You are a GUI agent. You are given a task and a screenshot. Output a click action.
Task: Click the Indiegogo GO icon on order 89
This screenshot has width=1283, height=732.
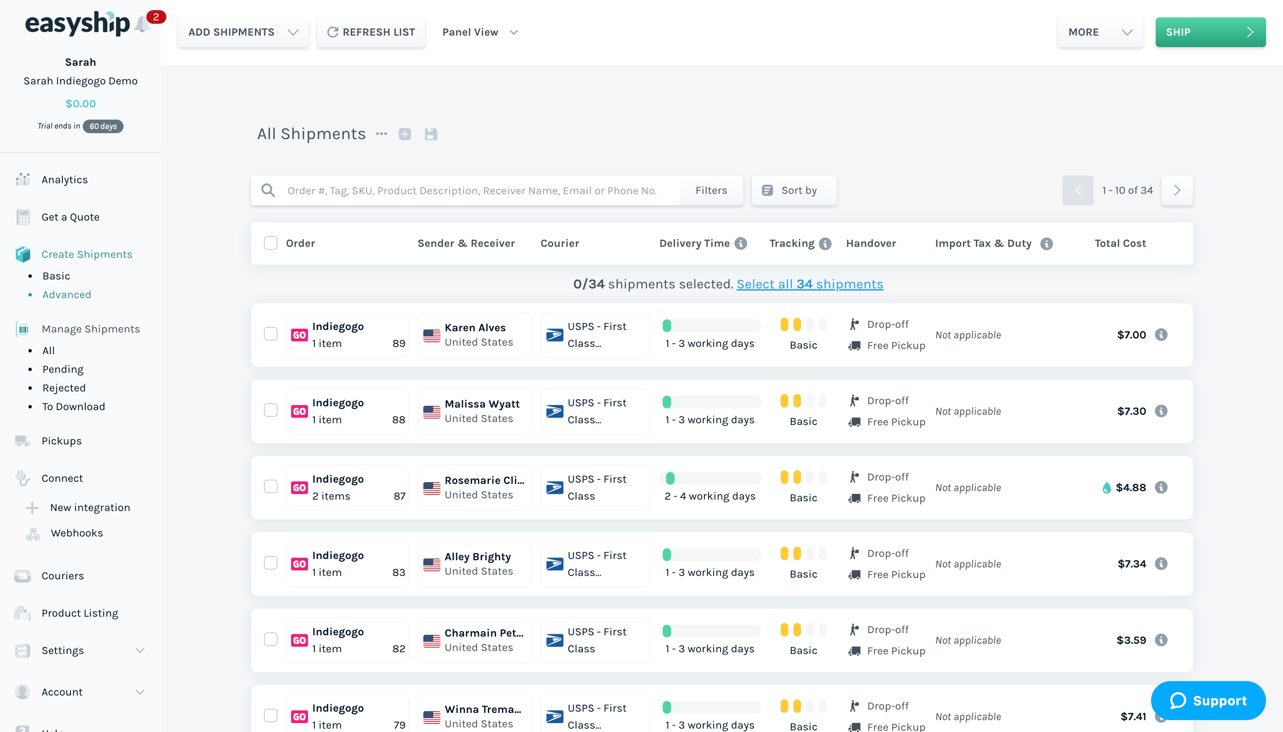click(x=299, y=335)
